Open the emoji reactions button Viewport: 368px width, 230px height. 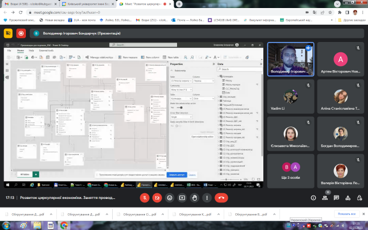point(169,197)
